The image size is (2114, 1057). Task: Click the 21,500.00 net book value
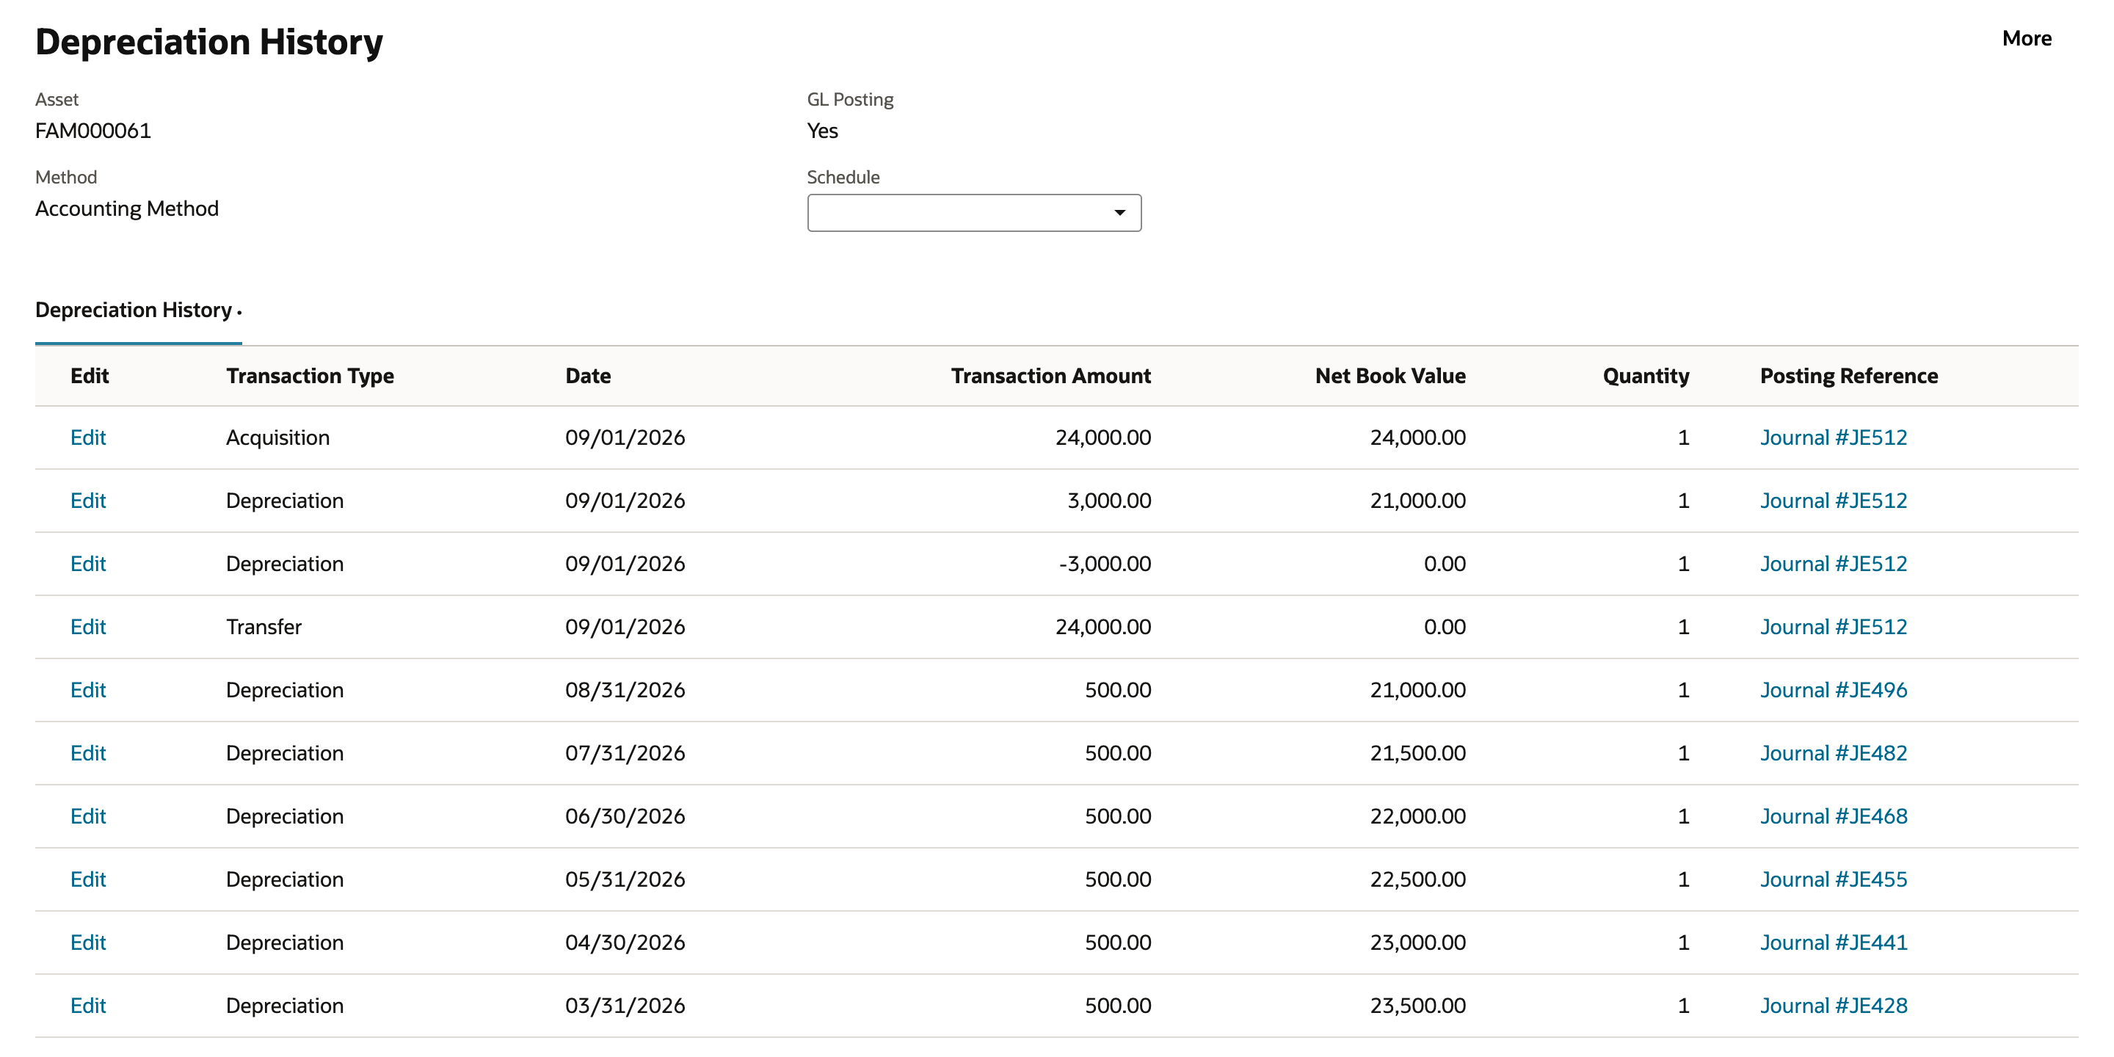tap(1417, 753)
